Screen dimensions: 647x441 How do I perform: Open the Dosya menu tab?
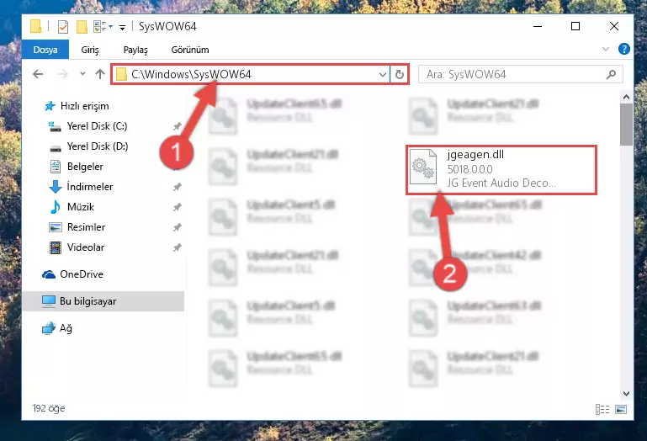click(x=45, y=50)
